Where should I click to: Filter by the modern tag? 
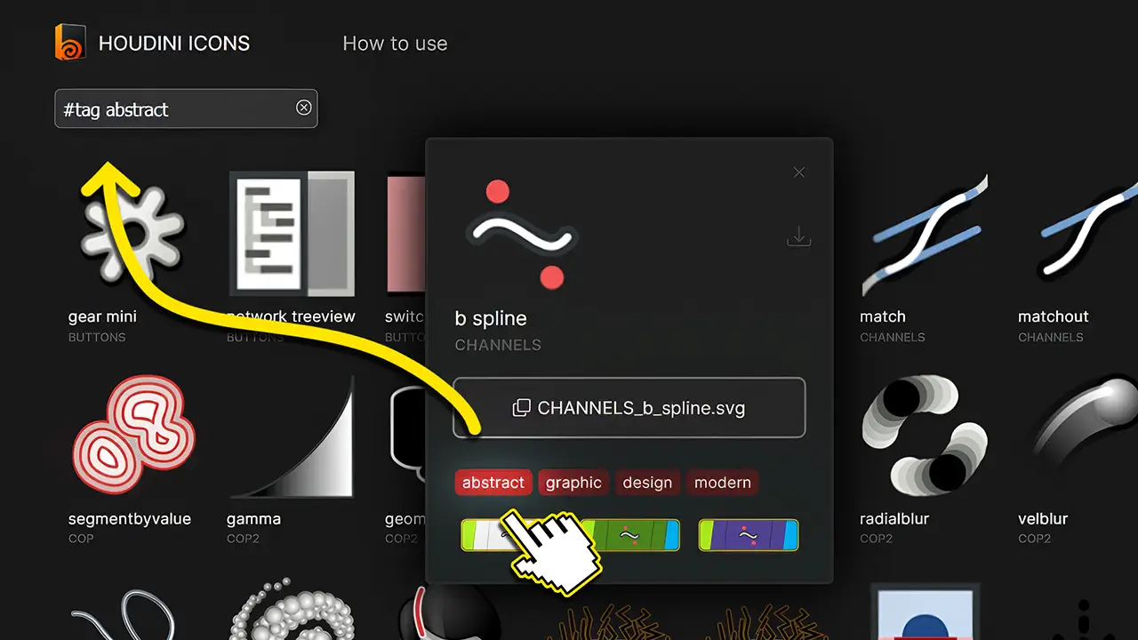point(722,483)
